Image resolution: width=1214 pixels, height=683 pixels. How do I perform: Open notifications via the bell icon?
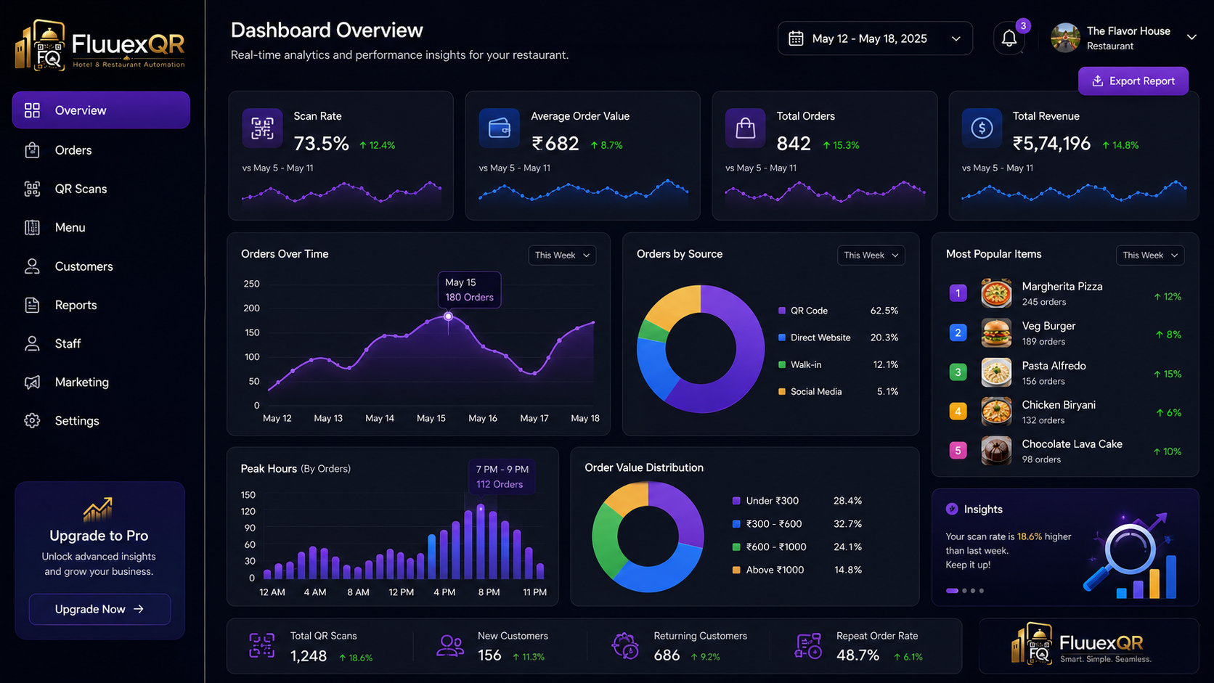click(x=1009, y=38)
